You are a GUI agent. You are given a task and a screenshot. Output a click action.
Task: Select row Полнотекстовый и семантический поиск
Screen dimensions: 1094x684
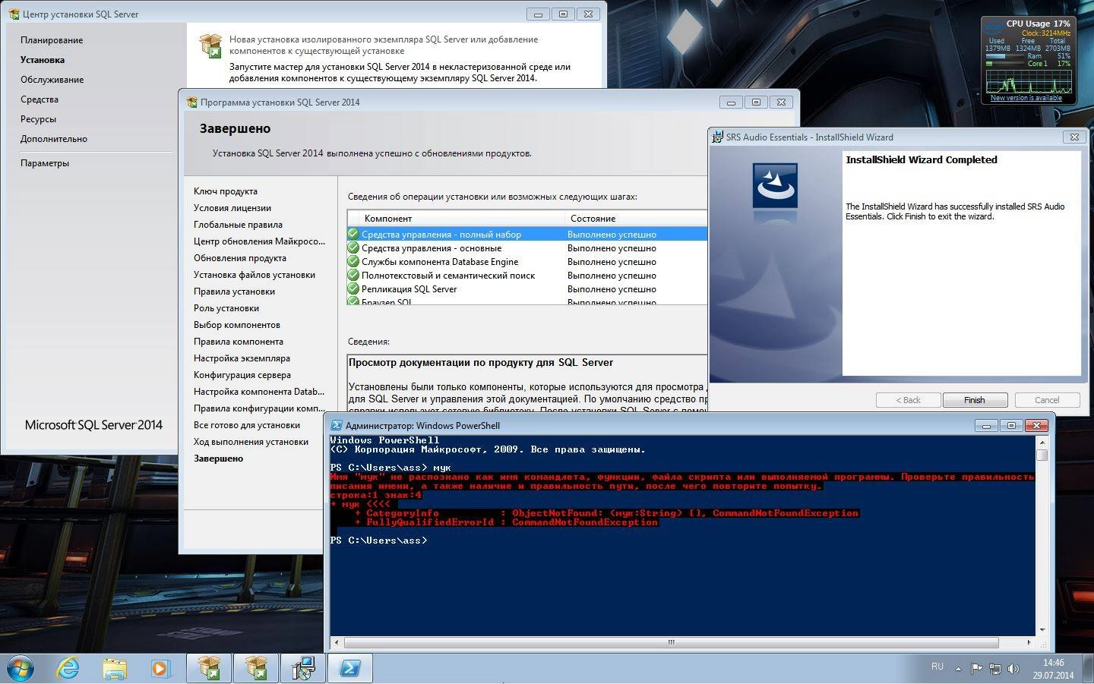[527, 276]
